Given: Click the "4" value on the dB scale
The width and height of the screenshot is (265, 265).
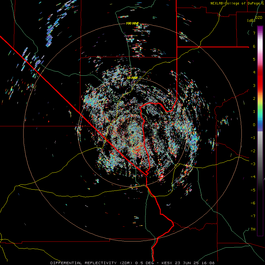Looking at the screenshot, I should tap(254, 72).
